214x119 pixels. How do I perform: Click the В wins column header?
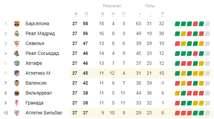coord(103,14)
